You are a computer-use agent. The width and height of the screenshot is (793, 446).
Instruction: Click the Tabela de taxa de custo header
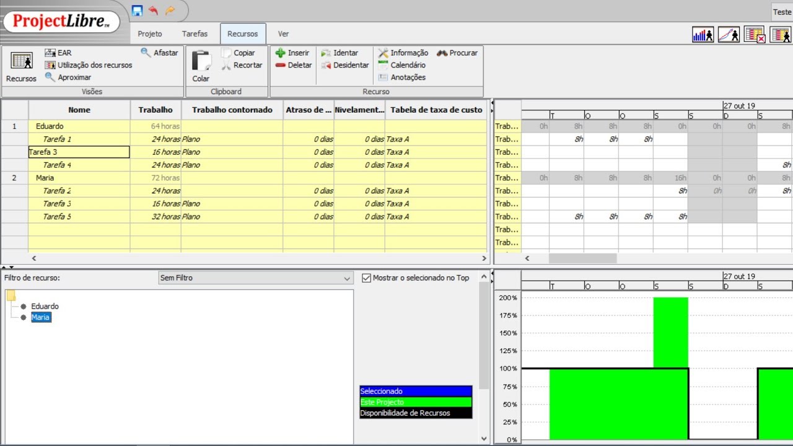coord(436,110)
